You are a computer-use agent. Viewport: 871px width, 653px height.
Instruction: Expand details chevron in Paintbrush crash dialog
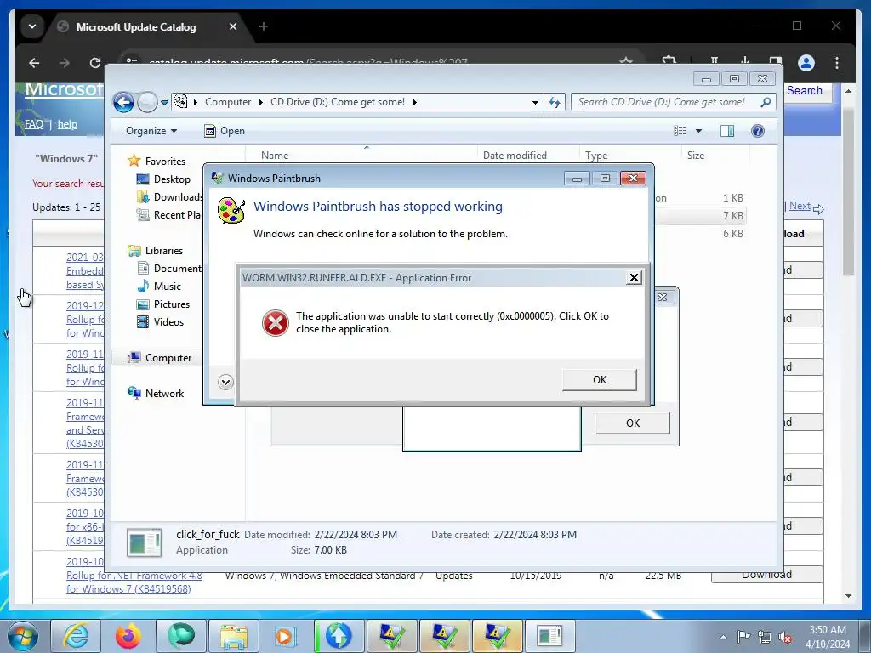click(x=225, y=382)
